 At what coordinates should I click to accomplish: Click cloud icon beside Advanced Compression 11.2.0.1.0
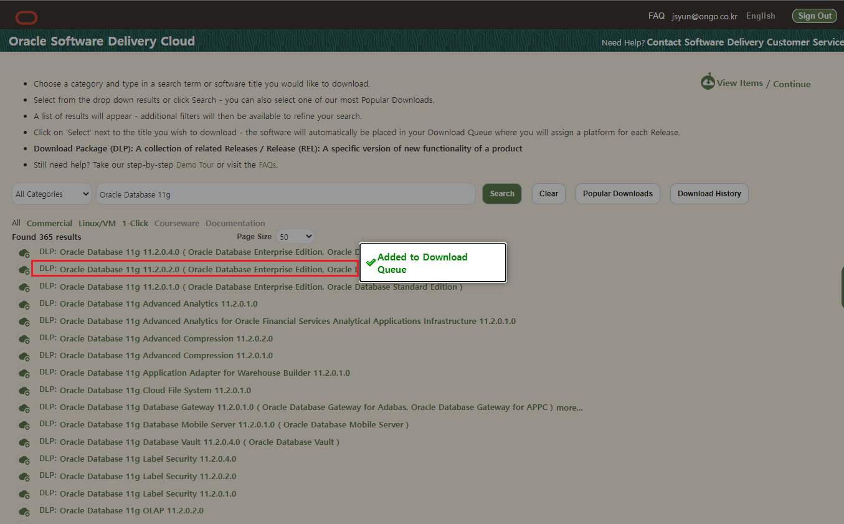tap(24, 356)
